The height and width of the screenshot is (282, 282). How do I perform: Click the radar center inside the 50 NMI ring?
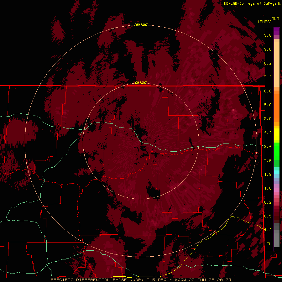tap(141, 141)
